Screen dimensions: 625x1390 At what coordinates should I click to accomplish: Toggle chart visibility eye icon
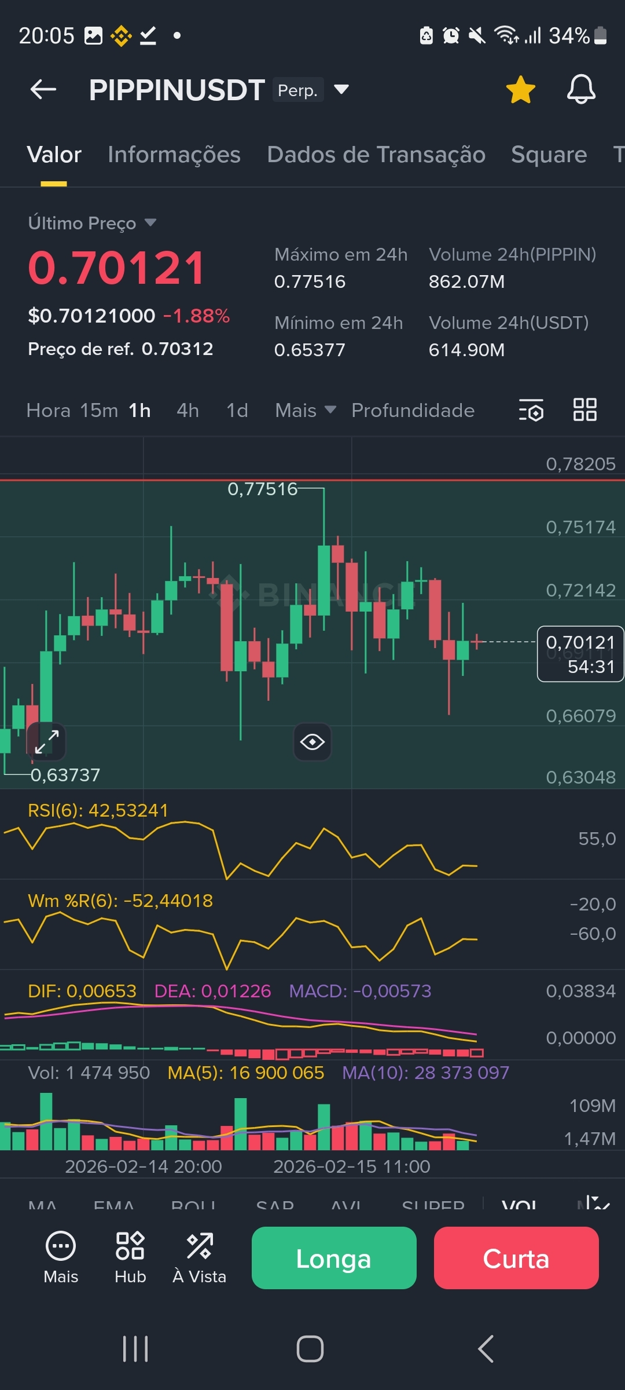pyautogui.click(x=312, y=742)
